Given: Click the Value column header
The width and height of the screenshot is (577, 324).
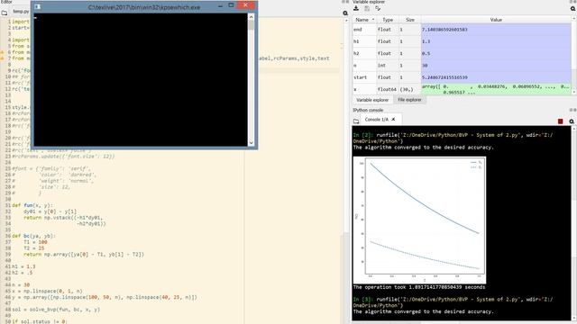Looking at the screenshot, I should coord(496,20).
